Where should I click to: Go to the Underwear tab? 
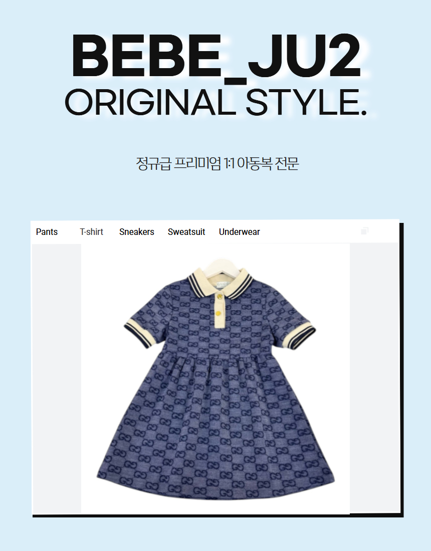pyautogui.click(x=240, y=232)
